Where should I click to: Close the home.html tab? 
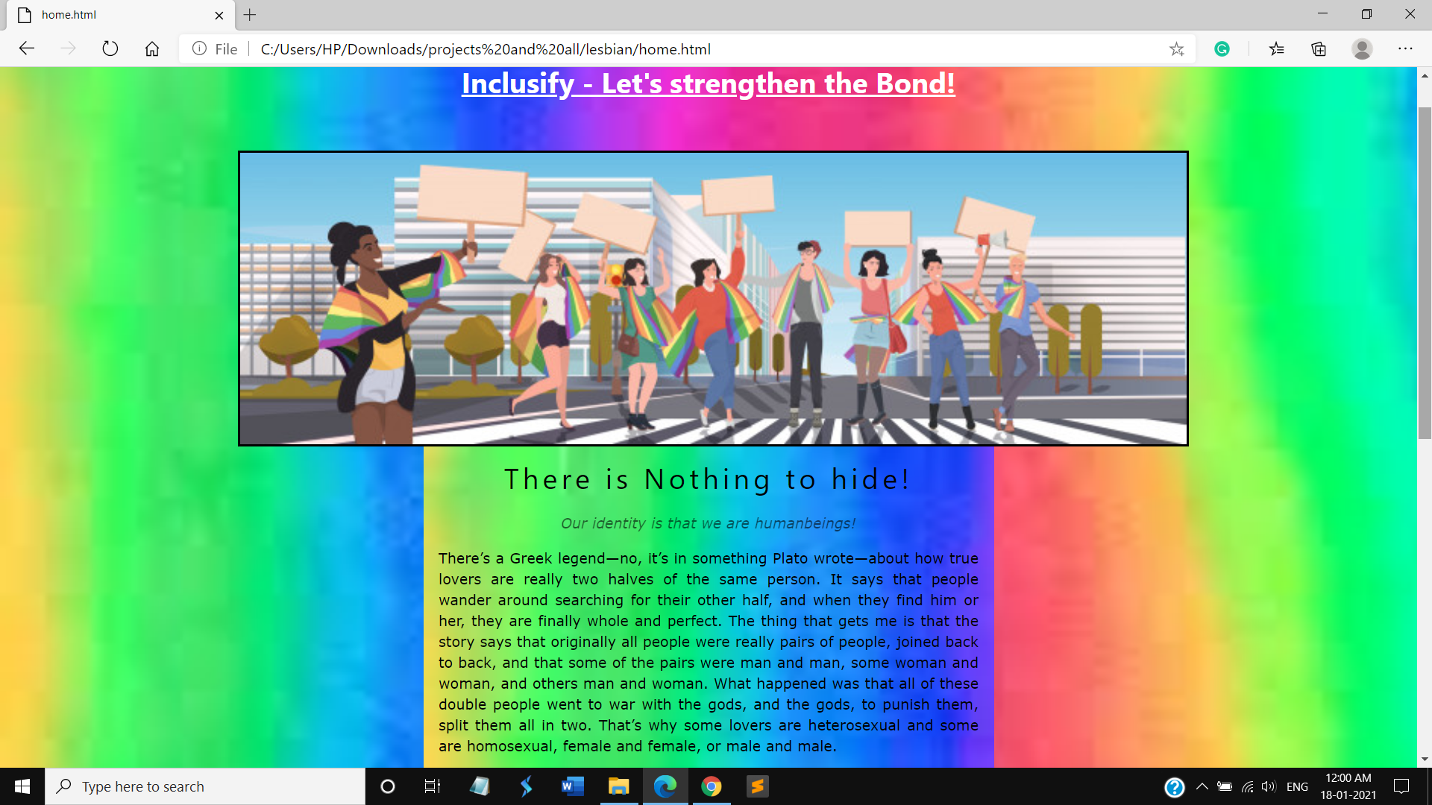coord(219,15)
